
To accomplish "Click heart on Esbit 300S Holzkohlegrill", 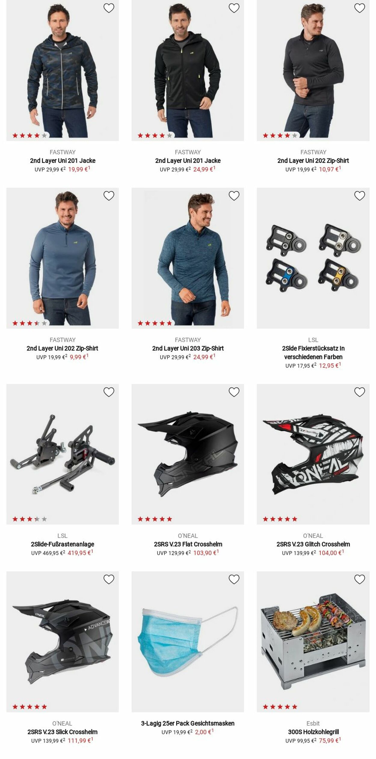I will tap(359, 579).
